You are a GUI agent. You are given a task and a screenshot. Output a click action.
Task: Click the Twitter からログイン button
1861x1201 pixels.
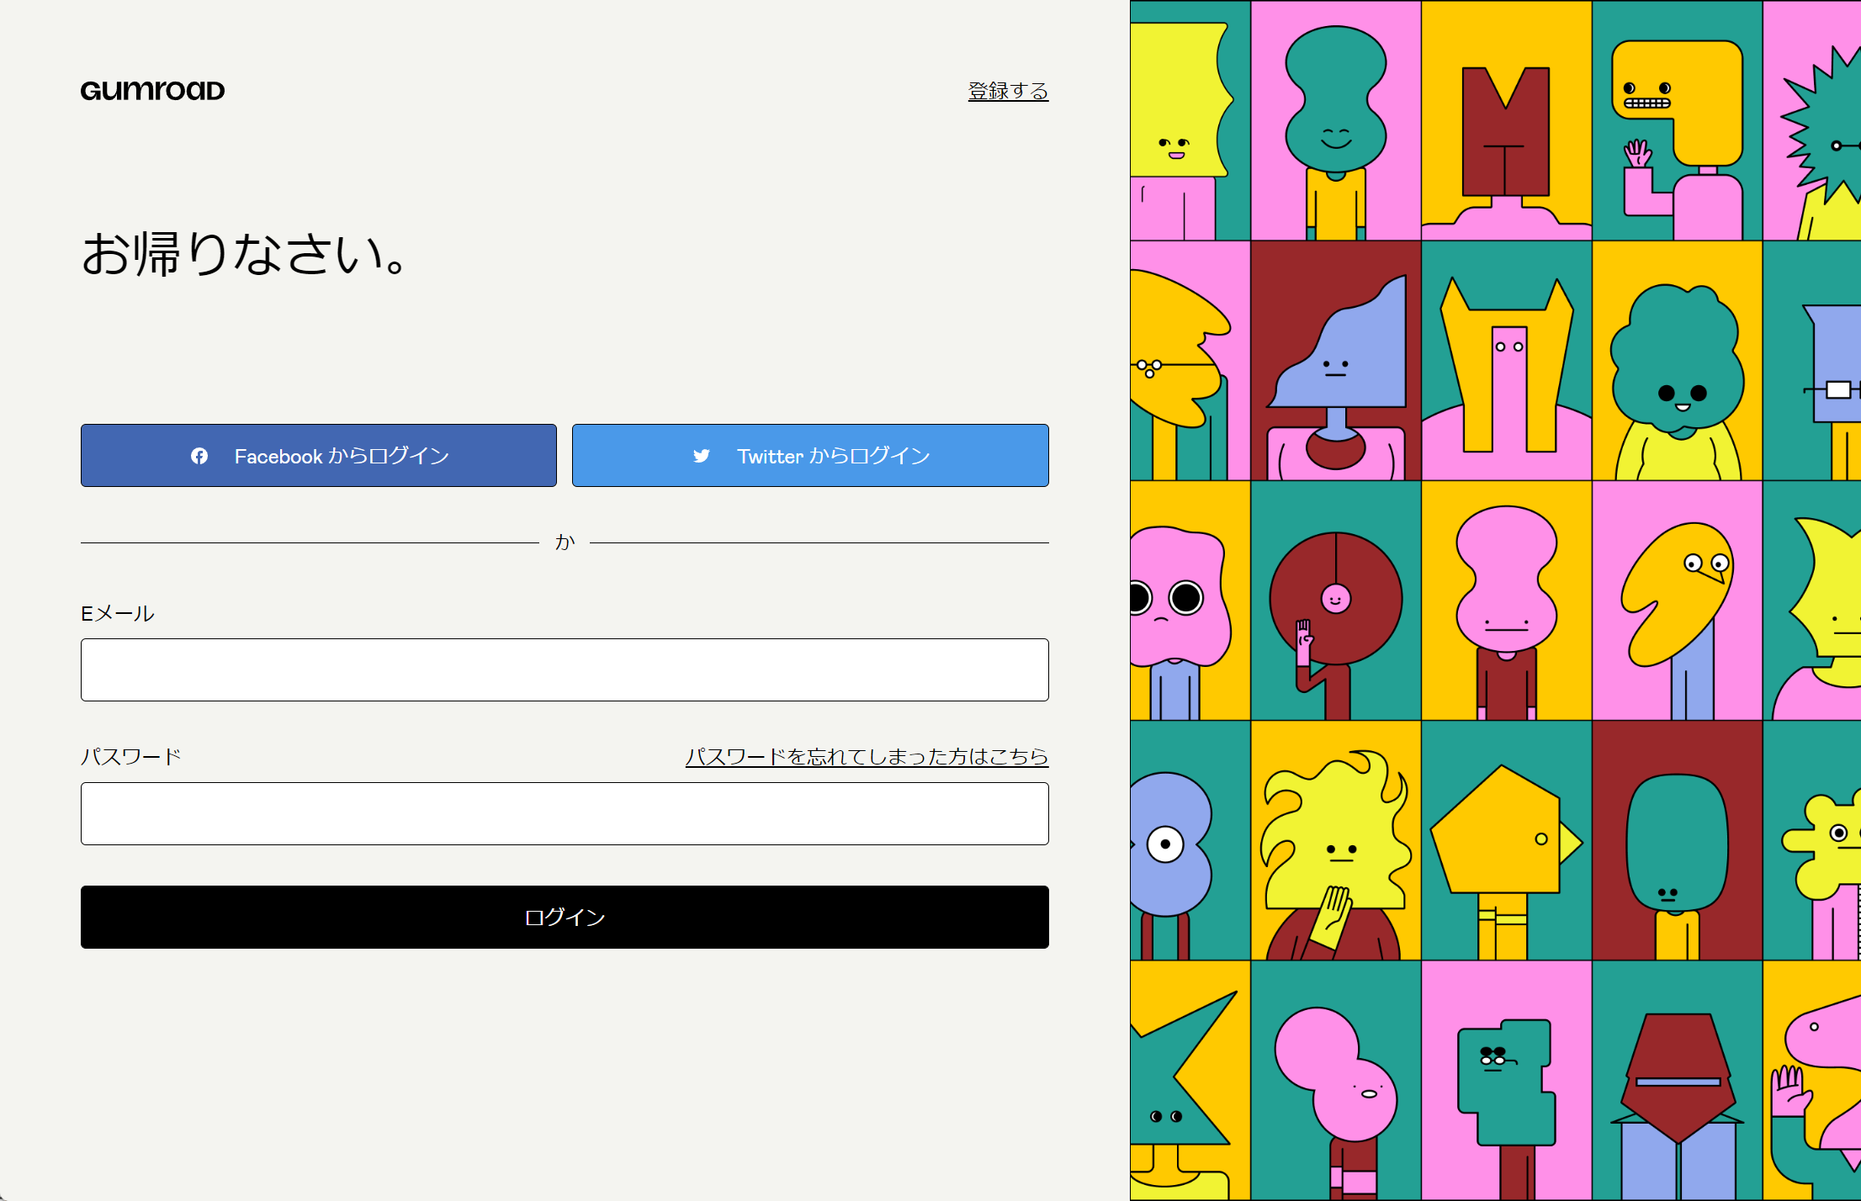[810, 455]
